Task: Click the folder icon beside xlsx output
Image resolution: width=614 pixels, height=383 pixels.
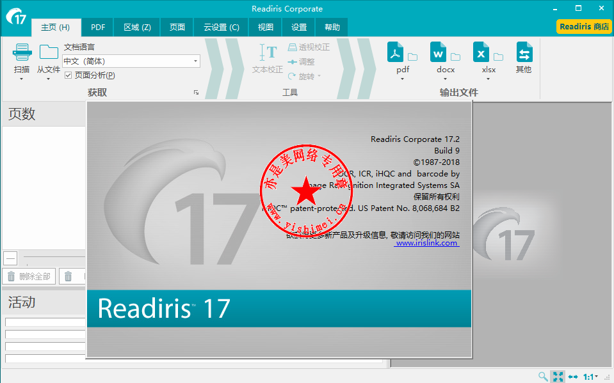Action: click(x=498, y=57)
